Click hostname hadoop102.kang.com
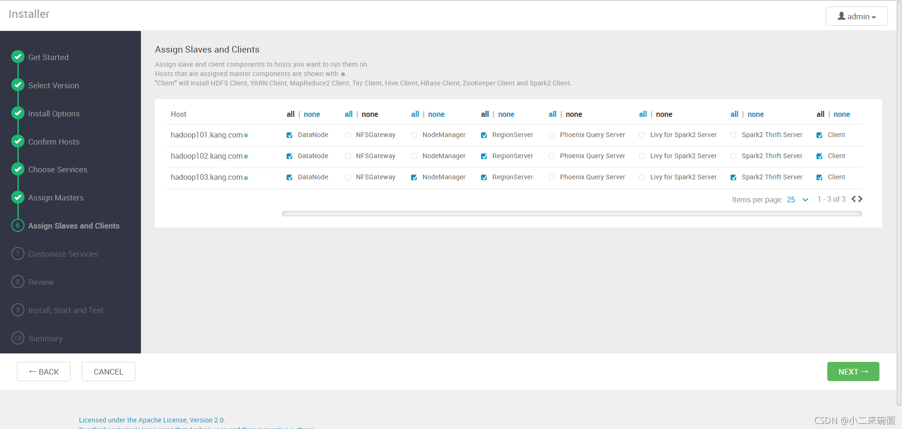This screenshot has width=902, height=429. [207, 156]
